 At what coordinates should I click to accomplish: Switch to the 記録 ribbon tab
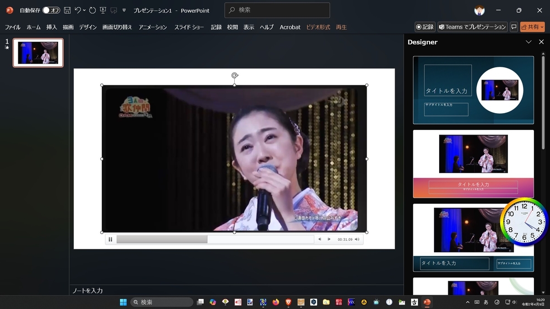[216, 27]
